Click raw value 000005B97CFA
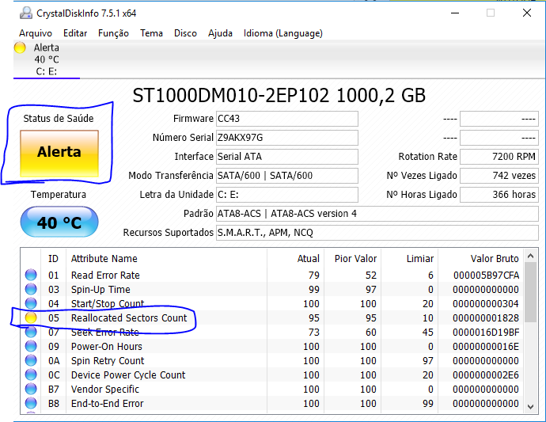Screen dimensions: 546x422 coord(486,276)
